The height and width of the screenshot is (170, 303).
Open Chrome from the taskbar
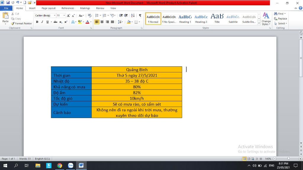pos(60,165)
